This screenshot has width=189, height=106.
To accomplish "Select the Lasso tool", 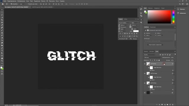I will [2, 15].
